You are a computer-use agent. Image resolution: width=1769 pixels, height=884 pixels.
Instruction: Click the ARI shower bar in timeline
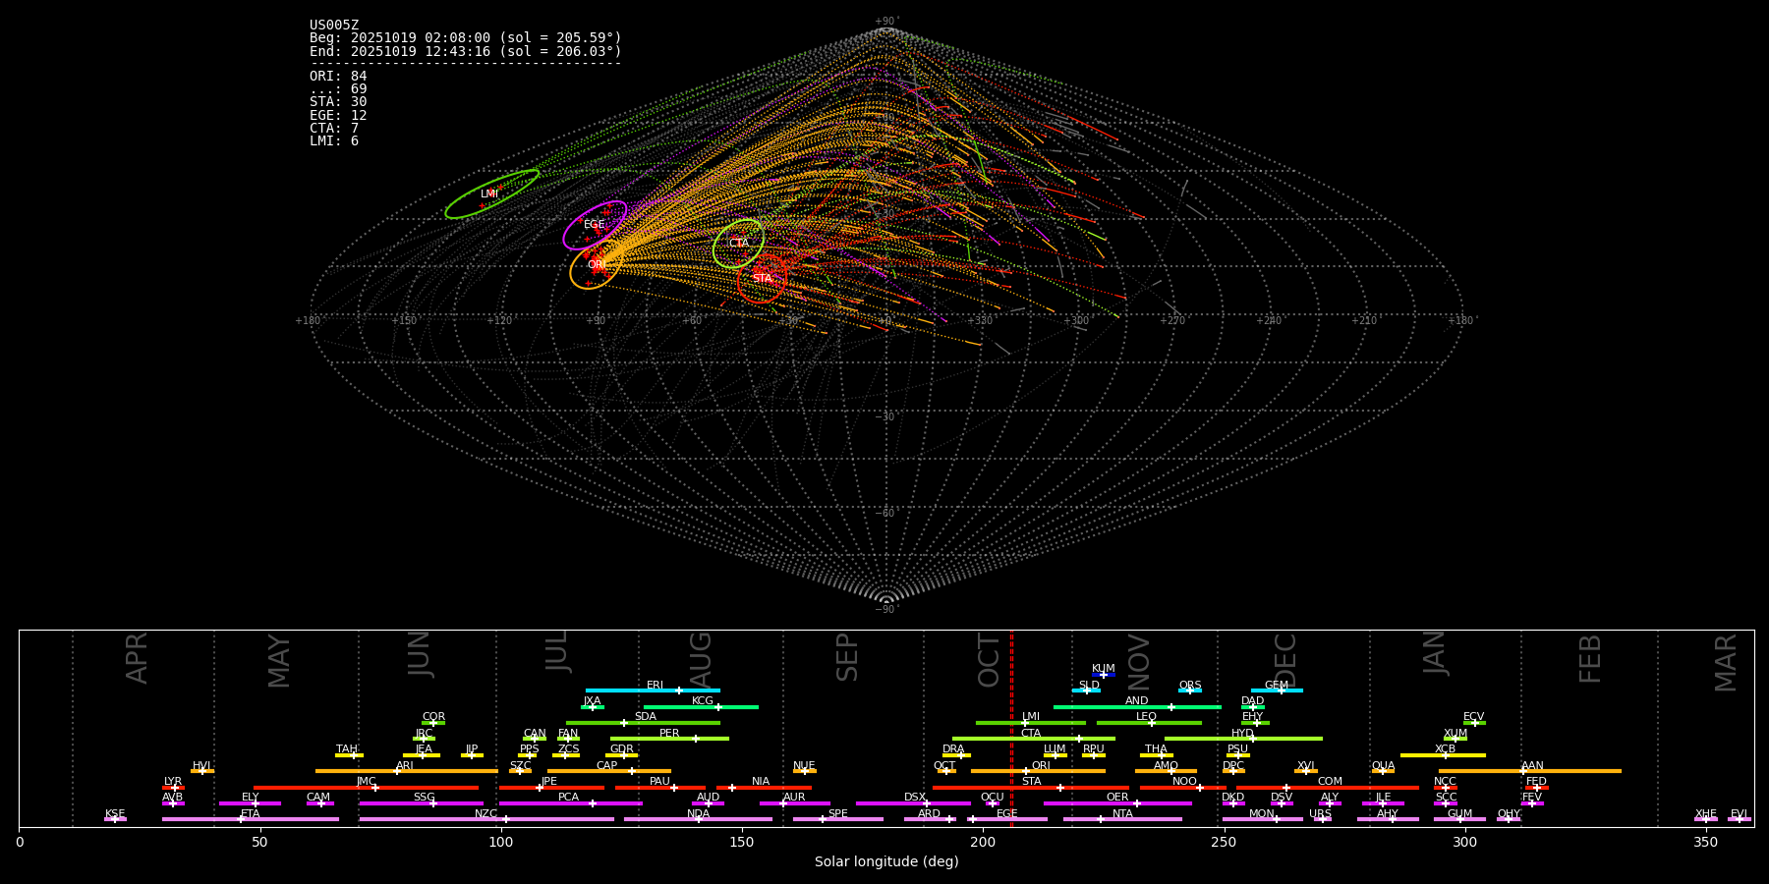click(x=407, y=771)
